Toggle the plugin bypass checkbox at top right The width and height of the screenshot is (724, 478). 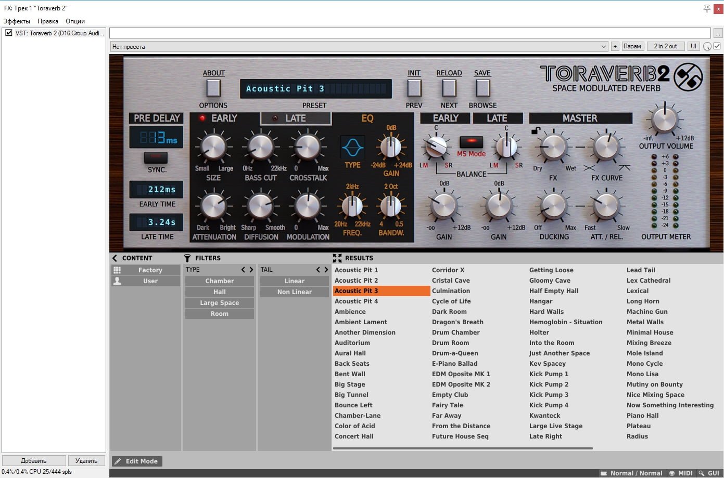717,46
